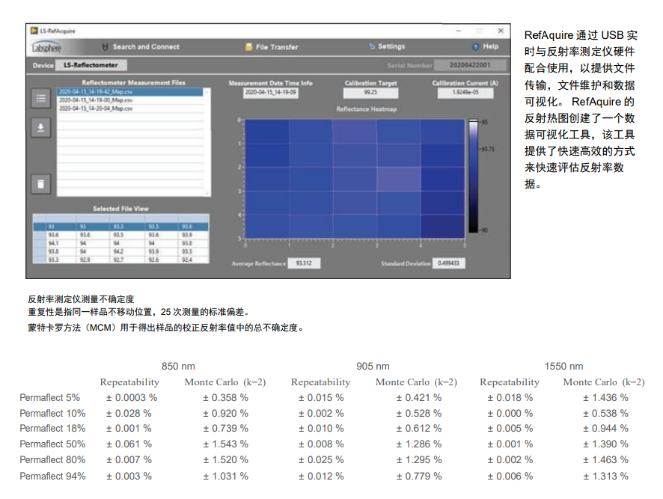Click the Calibration Current value field
This screenshot has width=663, height=499.
click(x=465, y=93)
